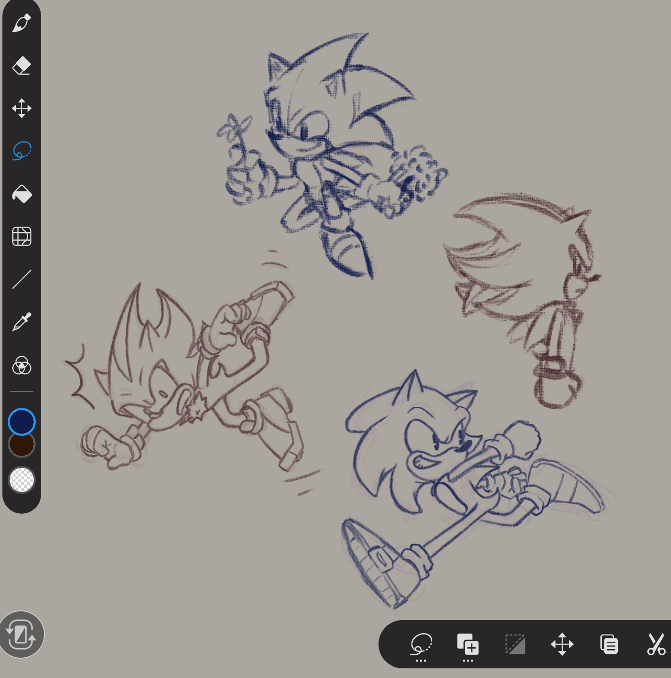The height and width of the screenshot is (678, 671).
Task: Select the Pen brush tool
Action: (22, 23)
